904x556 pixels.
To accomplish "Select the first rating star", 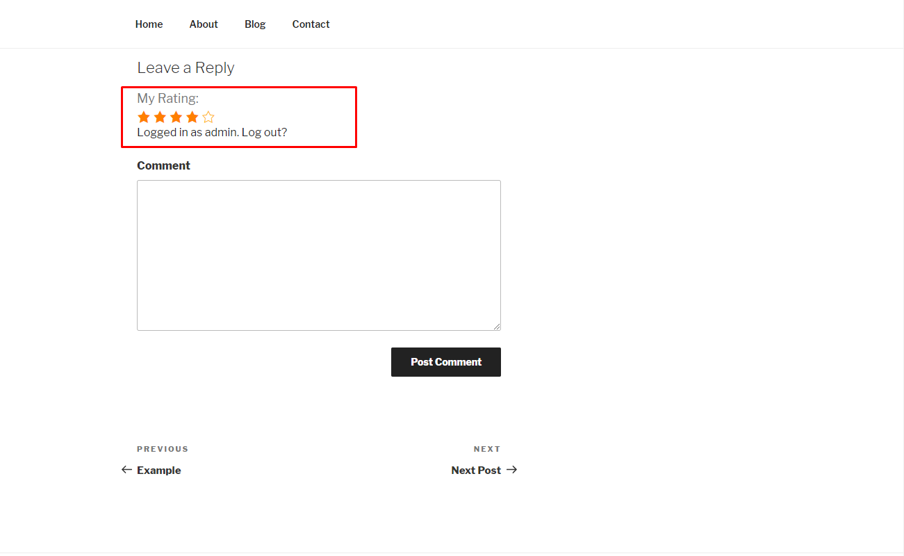I will pyautogui.click(x=144, y=117).
